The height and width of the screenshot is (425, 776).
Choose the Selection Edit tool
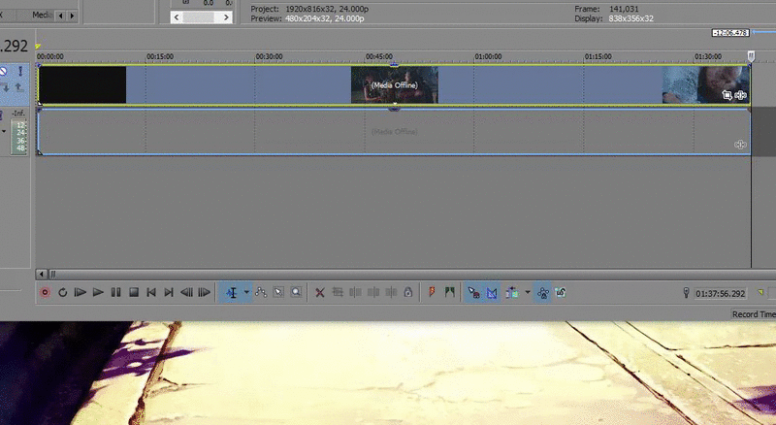click(x=278, y=292)
